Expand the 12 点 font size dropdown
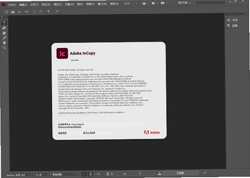250x178 pixels. pyautogui.click(x=48, y=175)
